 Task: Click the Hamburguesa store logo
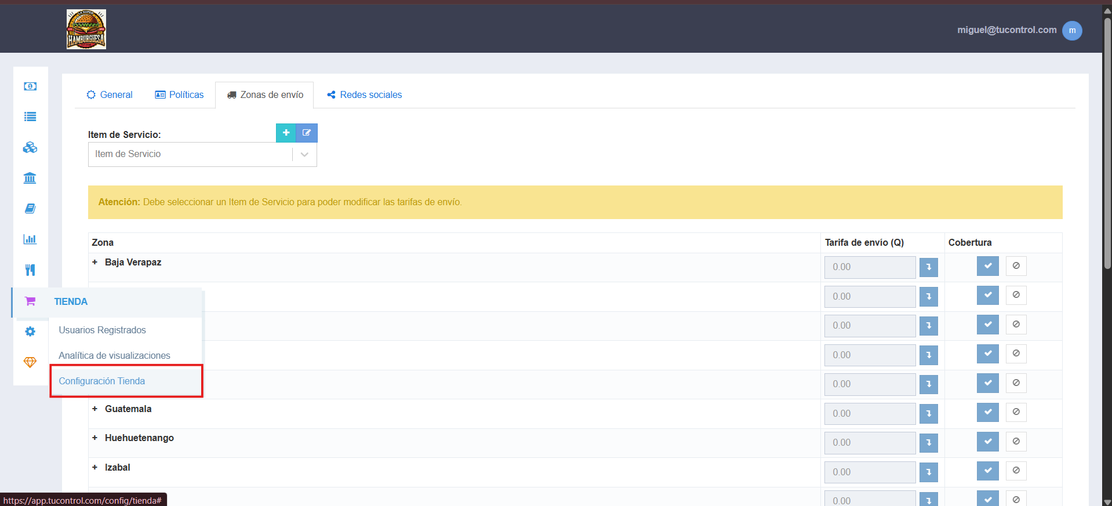[x=86, y=29]
